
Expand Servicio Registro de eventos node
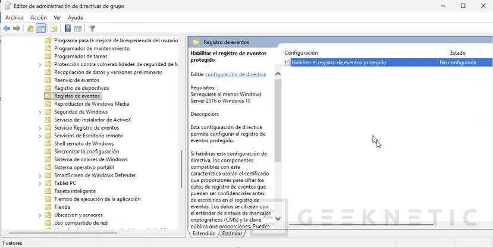(x=40, y=128)
